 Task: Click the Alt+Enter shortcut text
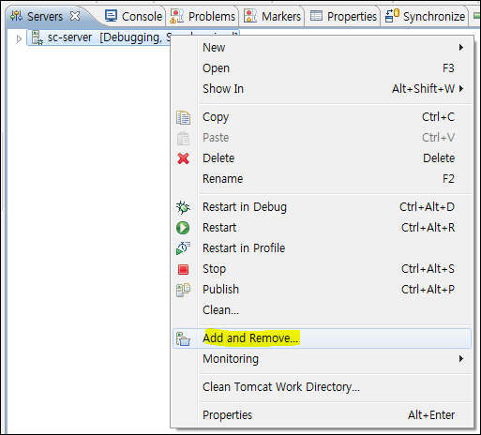click(x=431, y=415)
